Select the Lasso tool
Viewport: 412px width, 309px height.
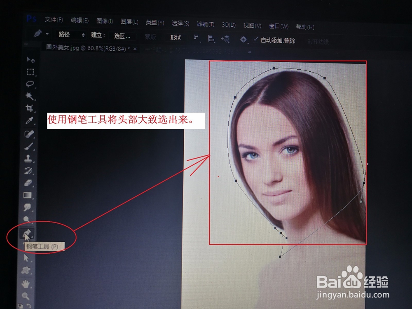[30, 84]
